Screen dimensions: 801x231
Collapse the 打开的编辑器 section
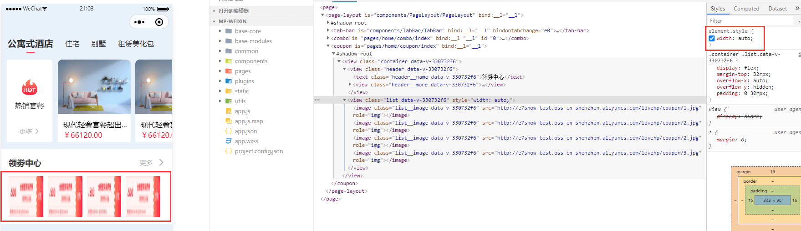(x=214, y=11)
